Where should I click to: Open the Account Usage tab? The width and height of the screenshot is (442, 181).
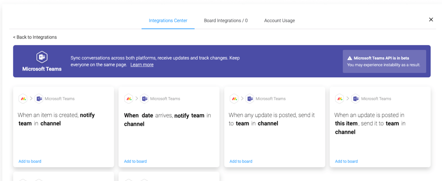tap(279, 21)
